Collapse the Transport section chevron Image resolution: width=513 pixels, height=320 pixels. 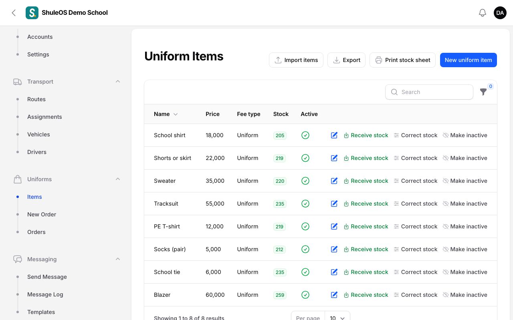(x=118, y=82)
